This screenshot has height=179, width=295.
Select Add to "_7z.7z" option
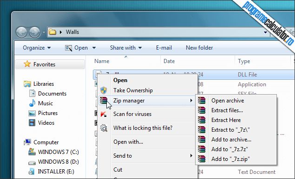(x=229, y=149)
